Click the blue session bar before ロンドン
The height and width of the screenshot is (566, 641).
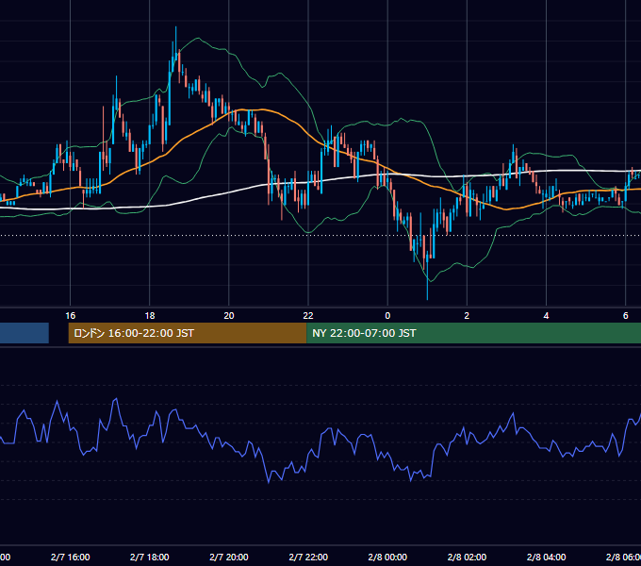(25, 333)
